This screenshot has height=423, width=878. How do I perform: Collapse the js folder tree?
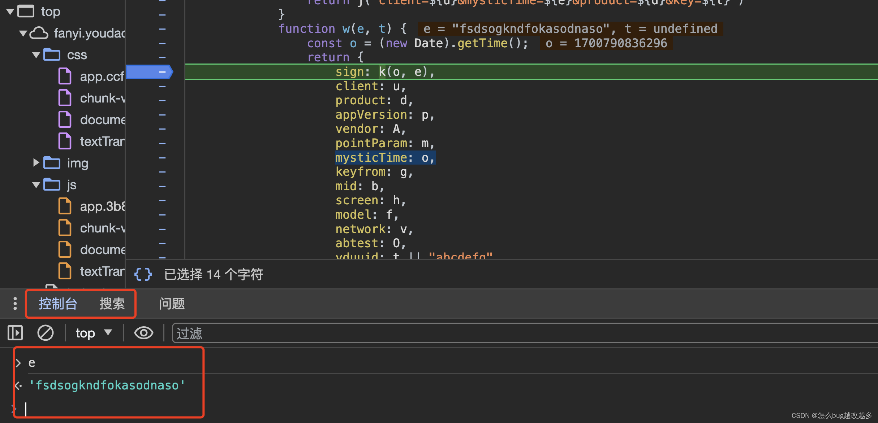[36, 185]
